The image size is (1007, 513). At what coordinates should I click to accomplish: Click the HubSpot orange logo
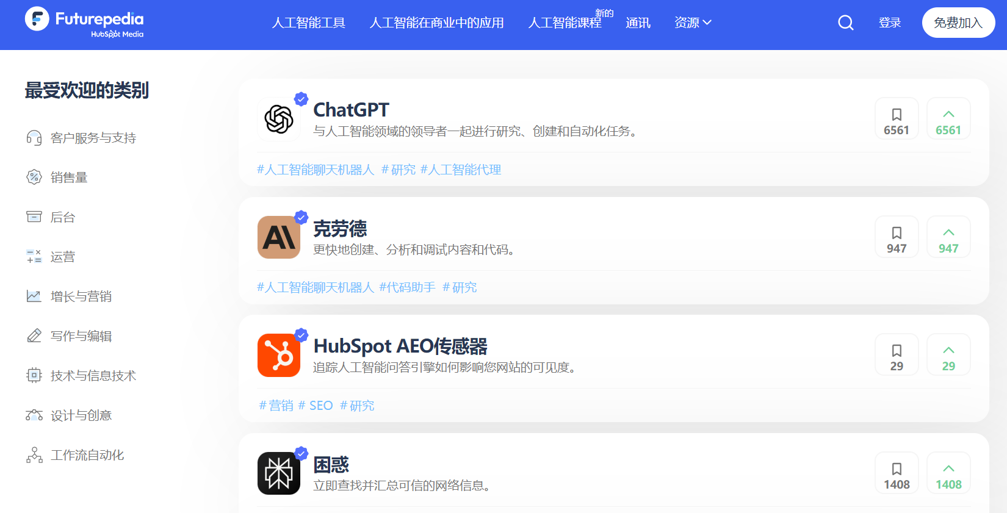click(x=279, y=355)
